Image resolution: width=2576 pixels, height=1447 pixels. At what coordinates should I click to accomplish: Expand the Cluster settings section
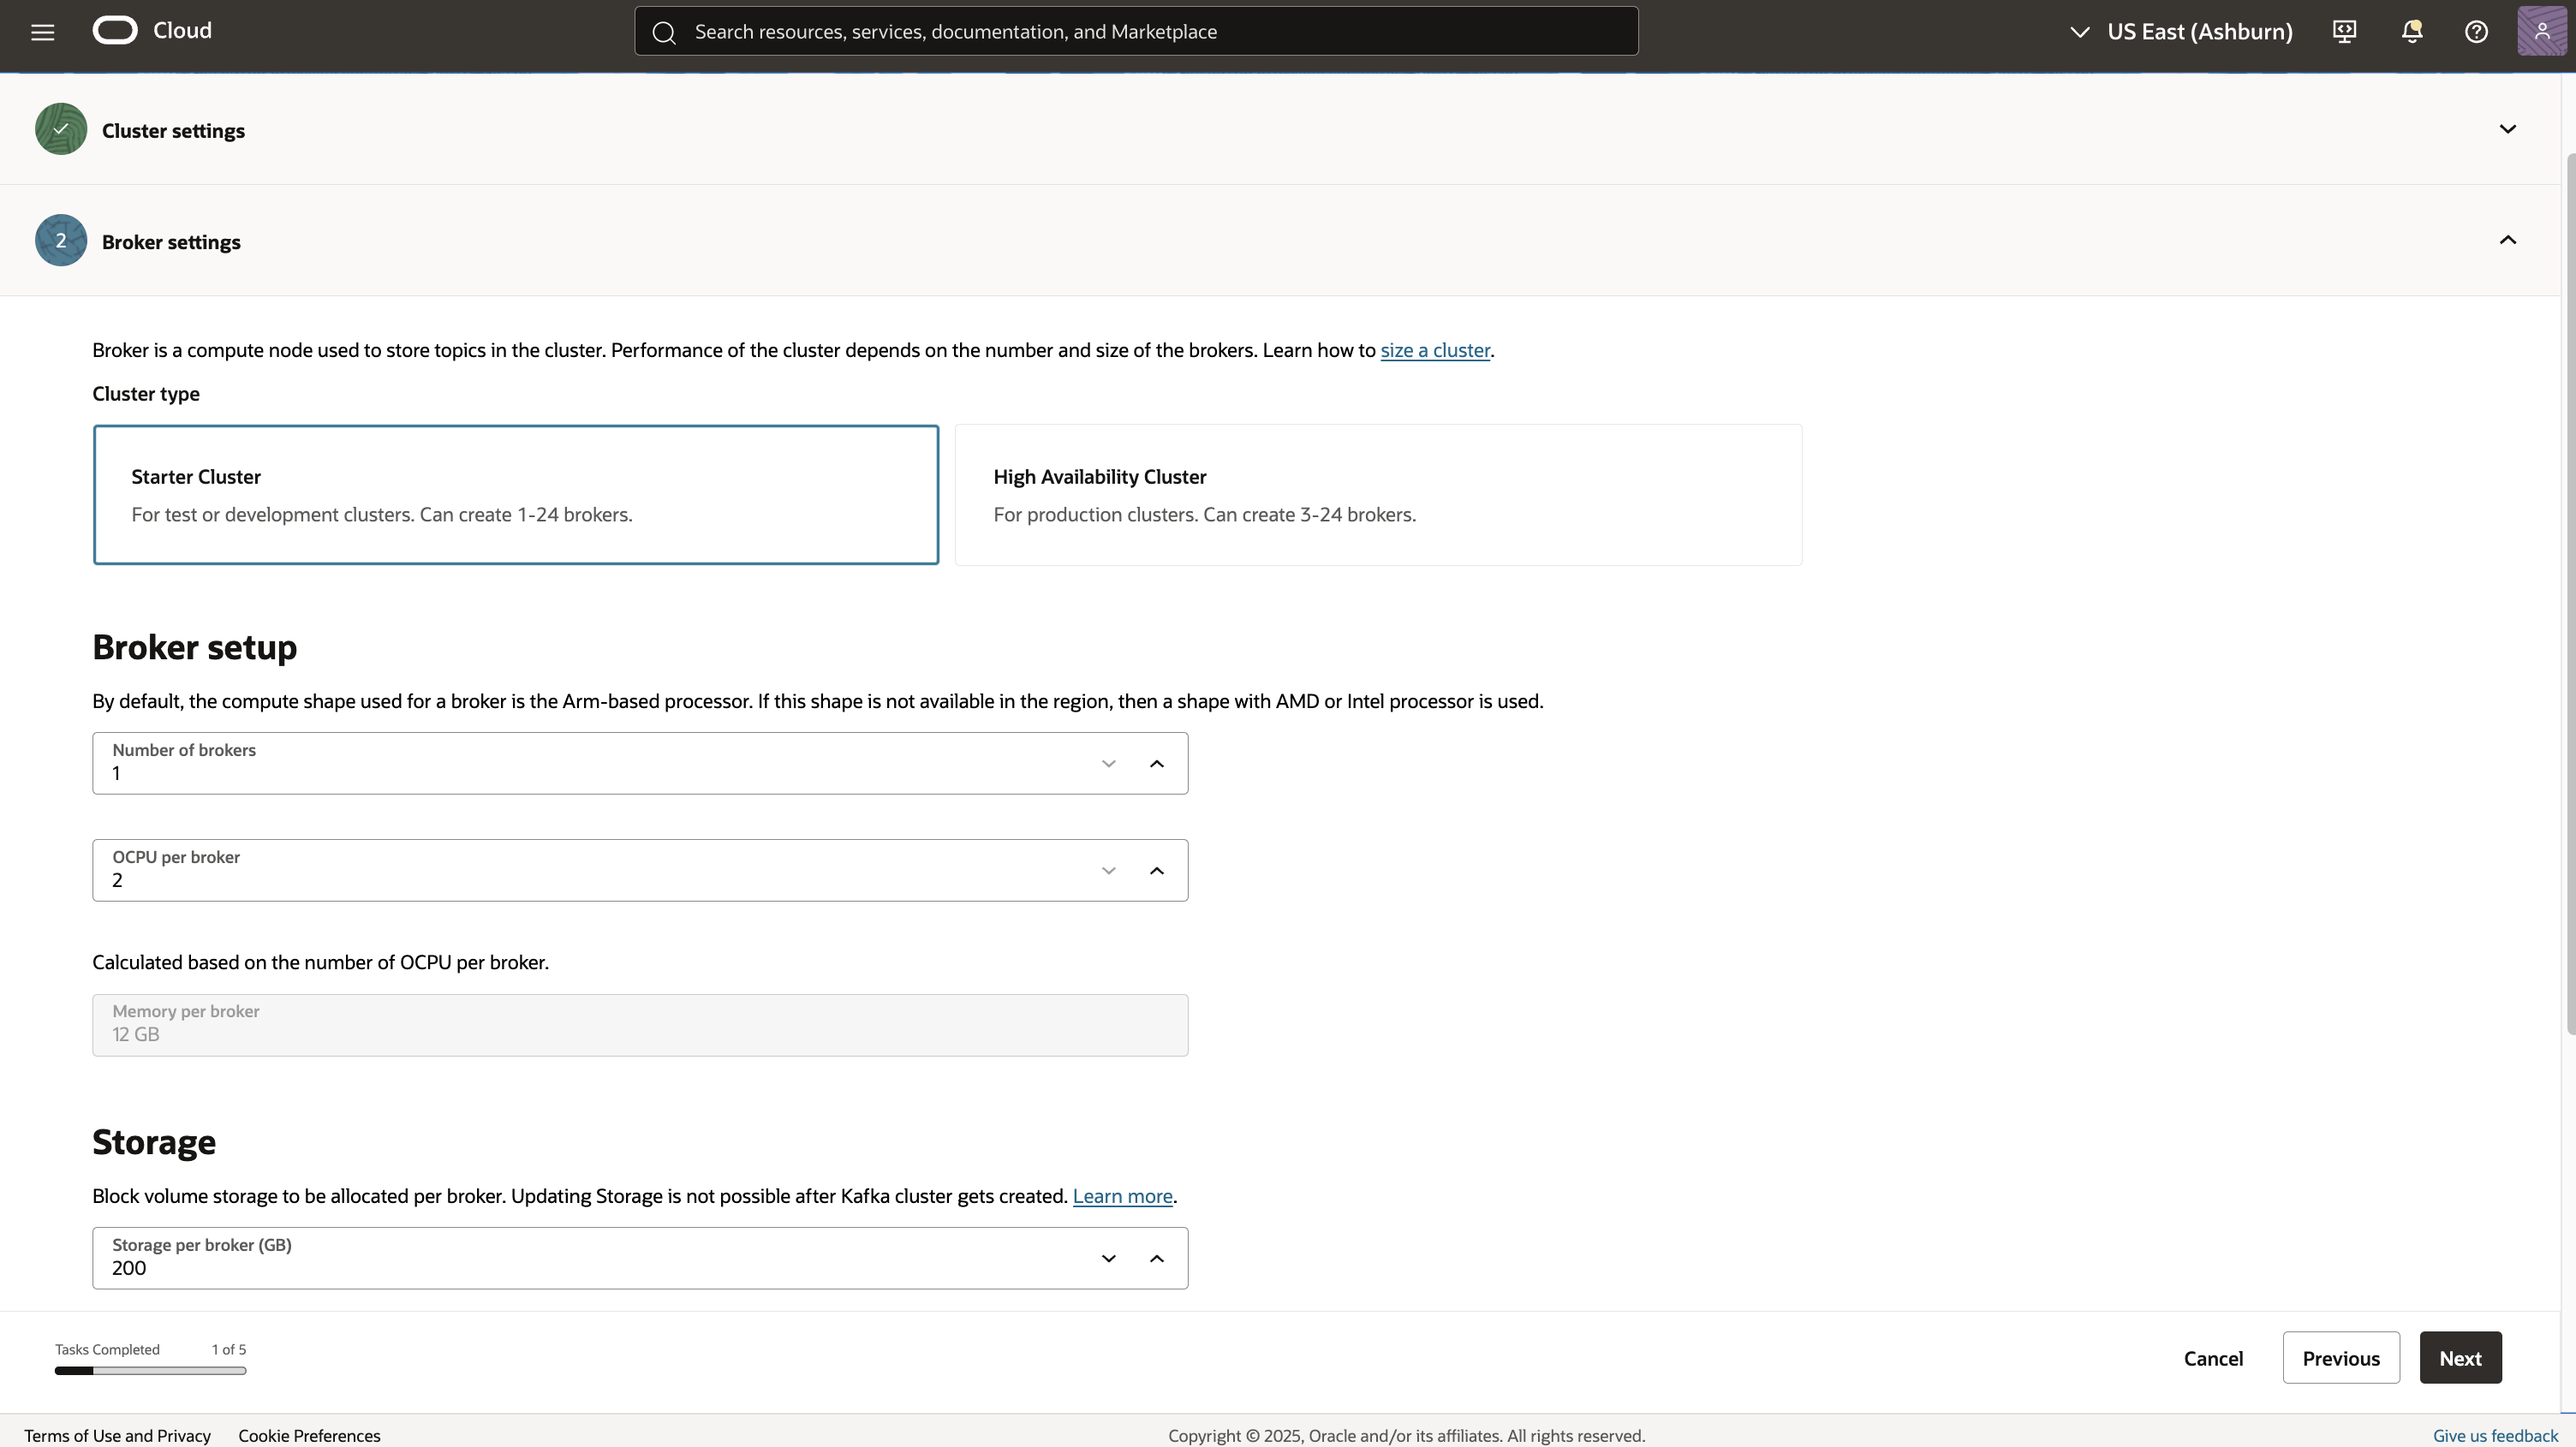tap(2507, 129)
